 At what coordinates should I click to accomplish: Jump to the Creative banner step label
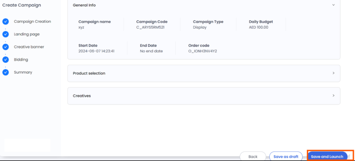(29, 47)
